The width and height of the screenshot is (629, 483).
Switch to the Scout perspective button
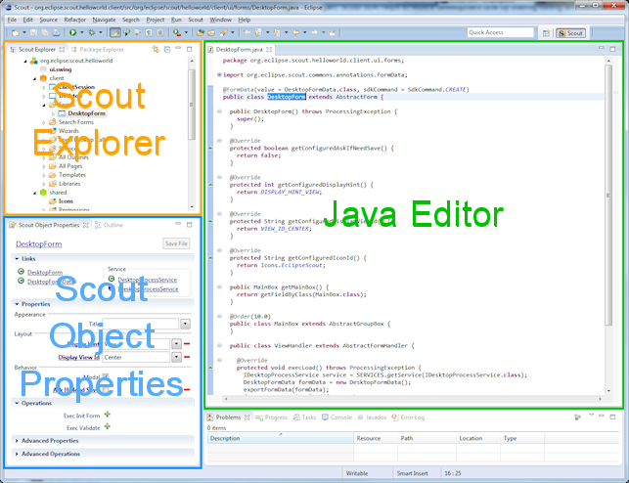tap(570, 33)
